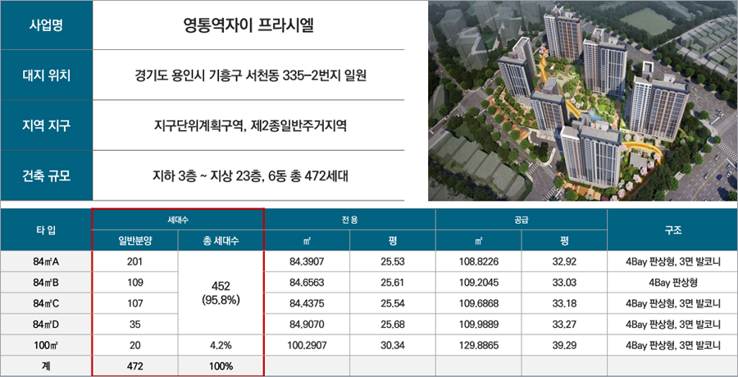Click the 109 units value for 84㎡B
Viewport: 738px width, 377px height.
pos(135,283)
